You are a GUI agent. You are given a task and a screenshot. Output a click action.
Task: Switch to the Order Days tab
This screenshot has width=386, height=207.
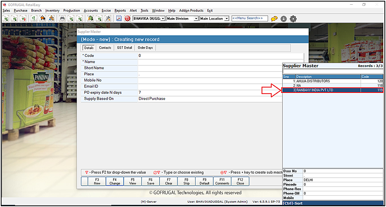tap(145, 48)
